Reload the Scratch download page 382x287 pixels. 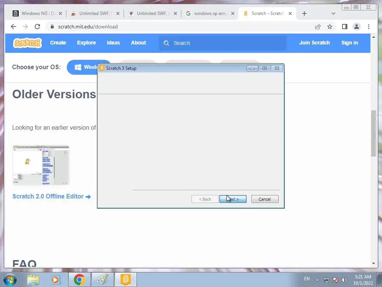[37, 27]
